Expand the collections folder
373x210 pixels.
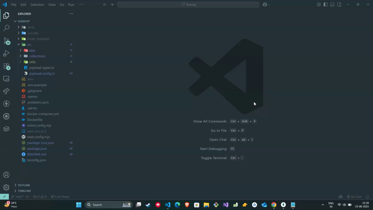point(20,56)
